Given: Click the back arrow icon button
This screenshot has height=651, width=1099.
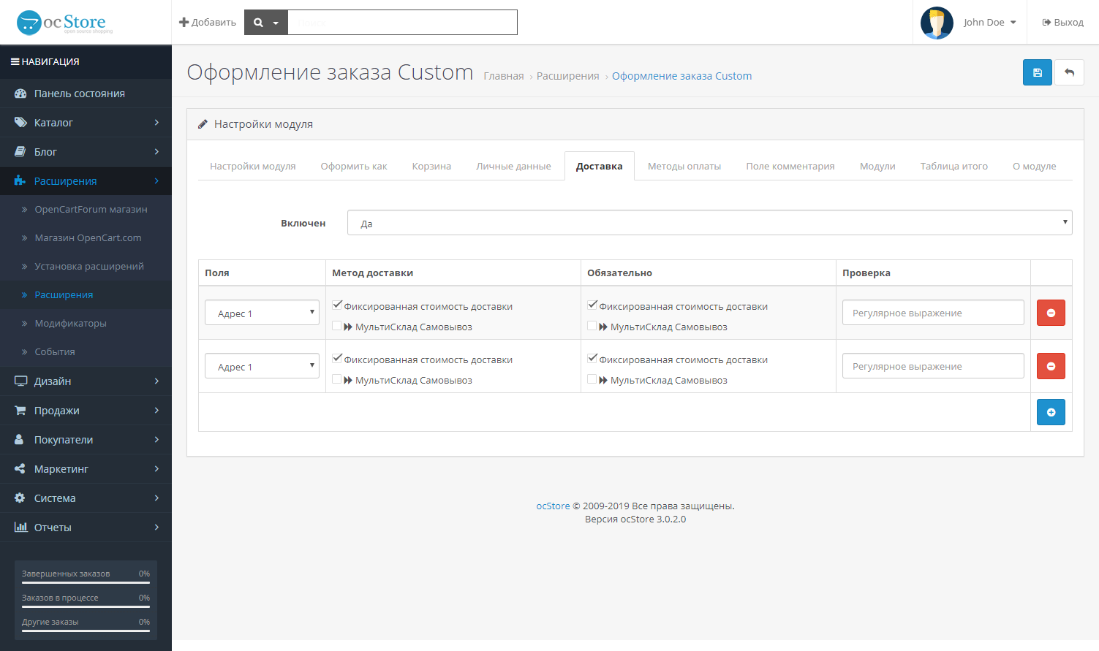Looking at the screenshot, I should pos(1069,72).
